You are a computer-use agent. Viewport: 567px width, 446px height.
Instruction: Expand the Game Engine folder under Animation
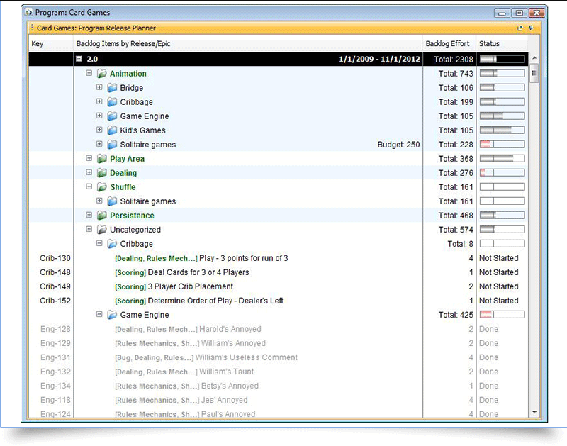point(100,116)
